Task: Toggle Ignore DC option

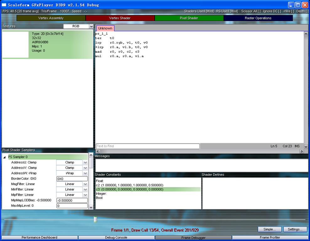Action: [x=272, y=11]
